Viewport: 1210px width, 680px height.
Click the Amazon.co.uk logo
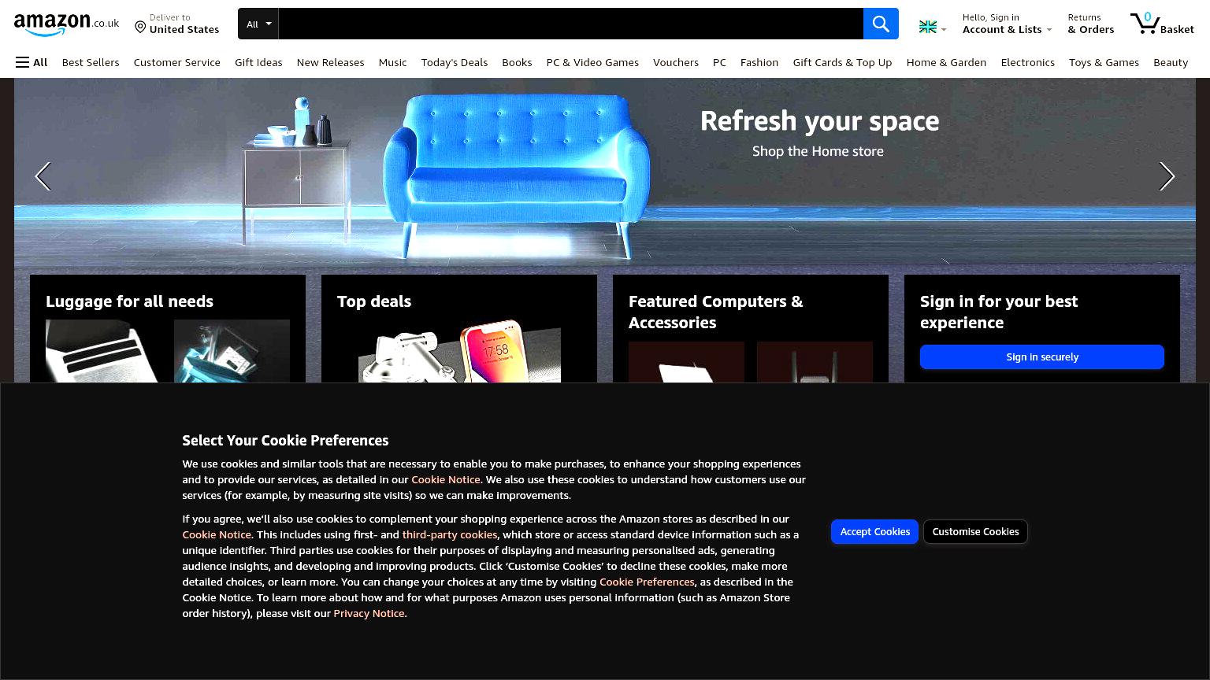66,24
